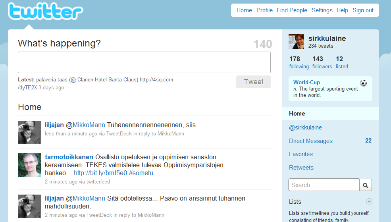Click the sidebar Search field
This screenshot has width=391, height=222.
click(324, 185)
